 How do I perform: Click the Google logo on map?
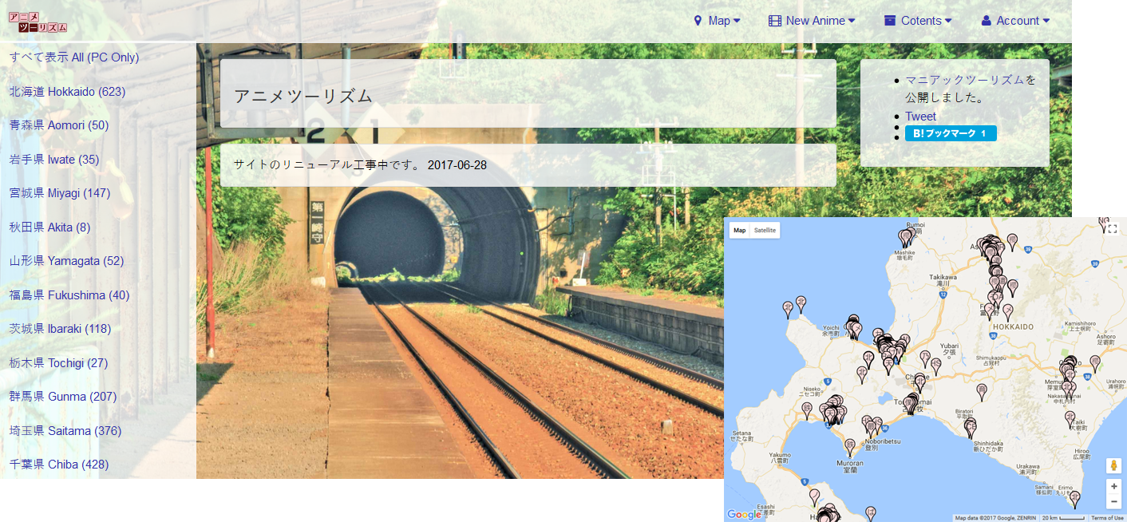click(744, 515)
